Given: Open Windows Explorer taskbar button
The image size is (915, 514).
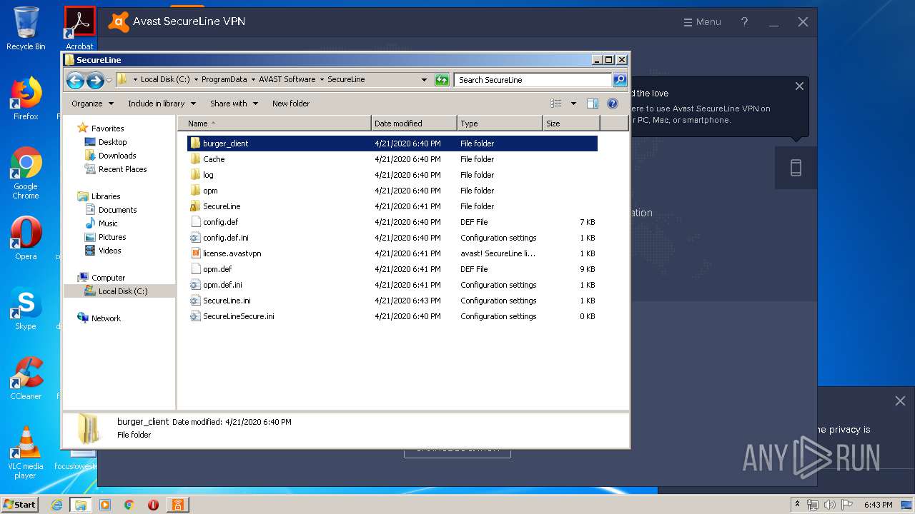Looking at the screenshot, I should click(x=81, y=505).
